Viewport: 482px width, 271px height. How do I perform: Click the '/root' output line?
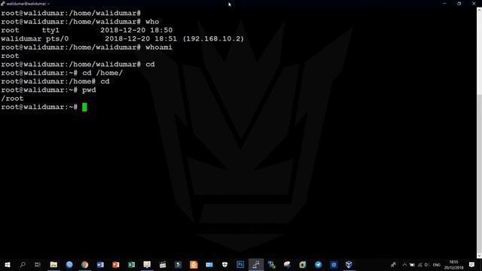pyautogui.click(x=12, y=99)
